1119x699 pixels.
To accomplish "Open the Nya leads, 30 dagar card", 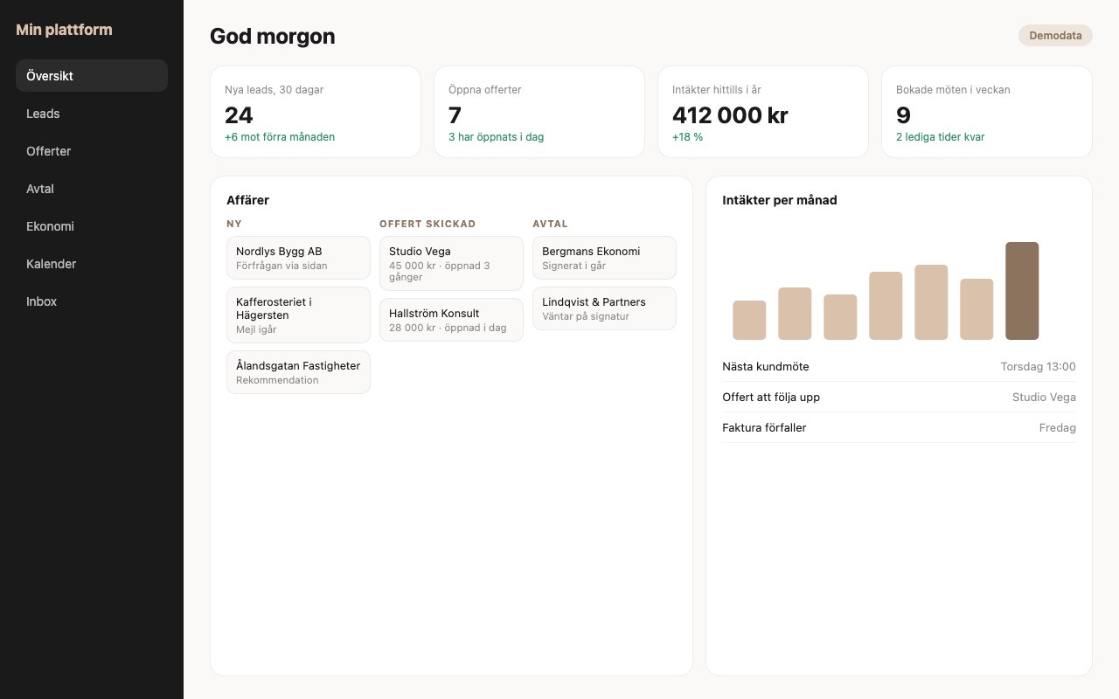I will (x=316, y=112).
